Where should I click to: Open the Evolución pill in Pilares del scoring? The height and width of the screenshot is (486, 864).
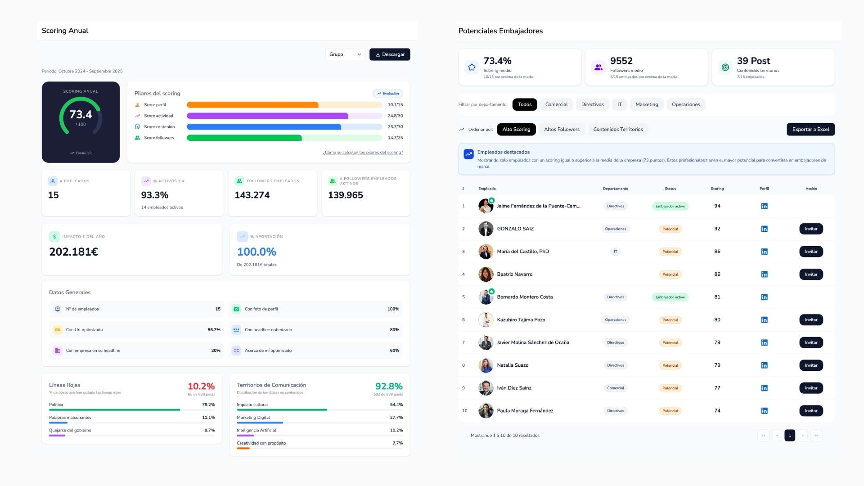(388, 94)
